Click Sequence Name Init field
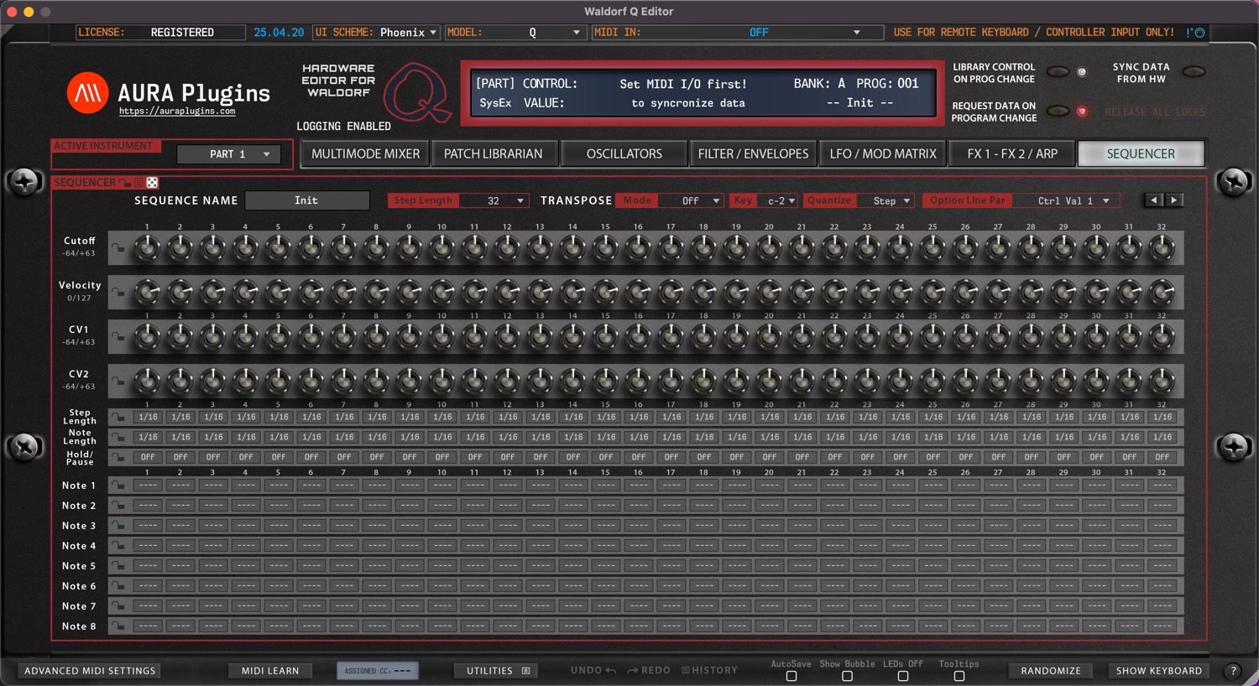This screenshot has height=686, width=1259. (306, 200)
